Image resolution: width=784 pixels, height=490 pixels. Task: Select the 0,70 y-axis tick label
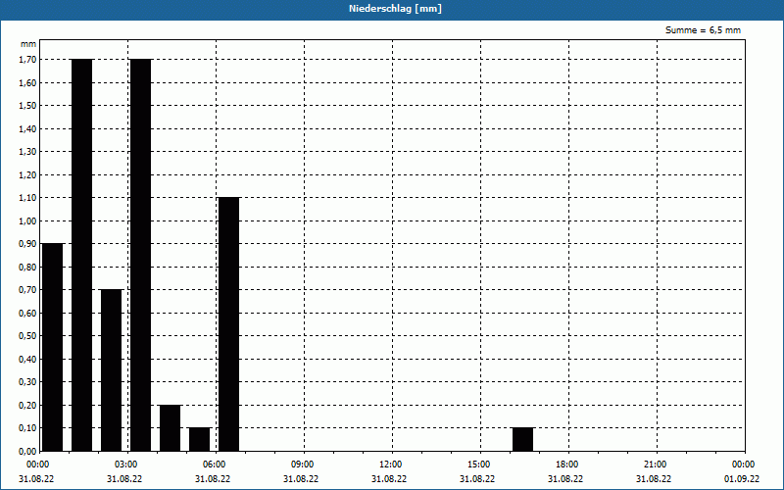[27, 289]
